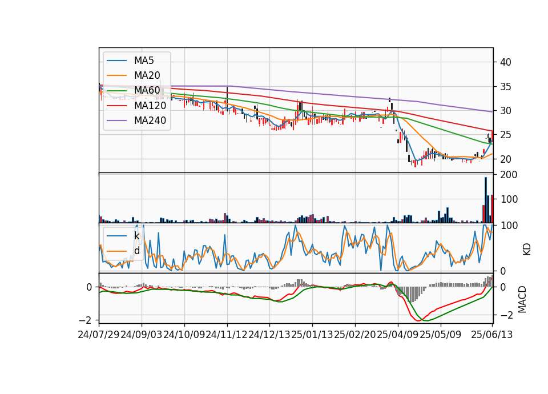This screenshot has height=394, width=548.
Task: Click the blue MA5 legend line swatch
Action: coord(116,61)
